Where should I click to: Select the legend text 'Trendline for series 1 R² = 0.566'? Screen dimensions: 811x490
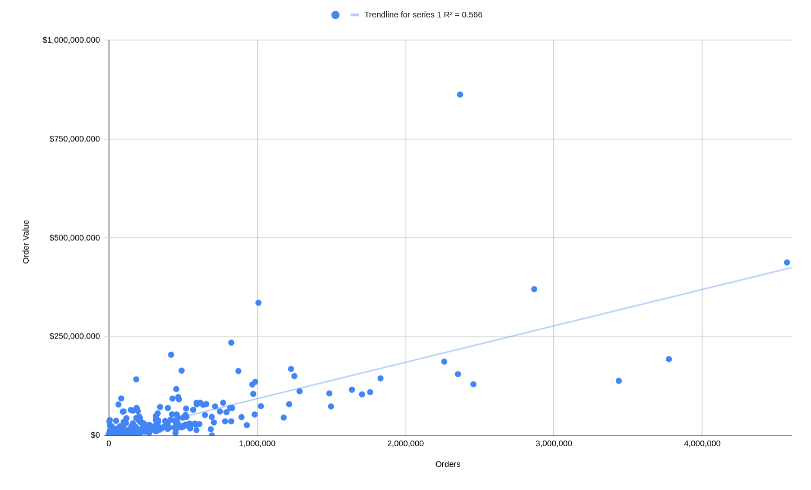pos(423,15)
